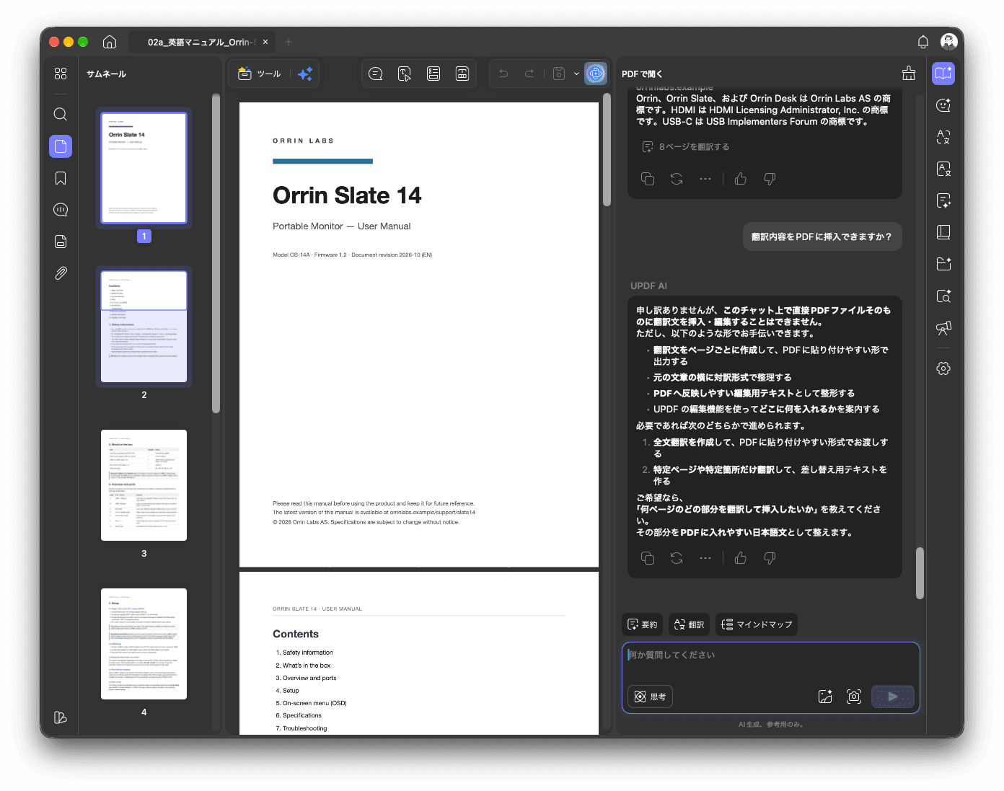Attach an image with the image icon
The height and width of the screenshot is (791, 1004).
[x=825, y=697]
